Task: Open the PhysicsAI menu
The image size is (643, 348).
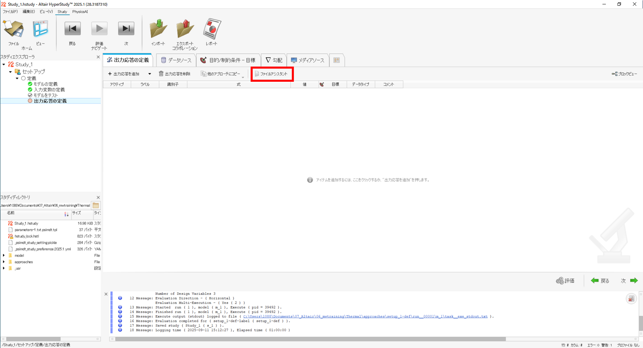Action: coord(80,12)
